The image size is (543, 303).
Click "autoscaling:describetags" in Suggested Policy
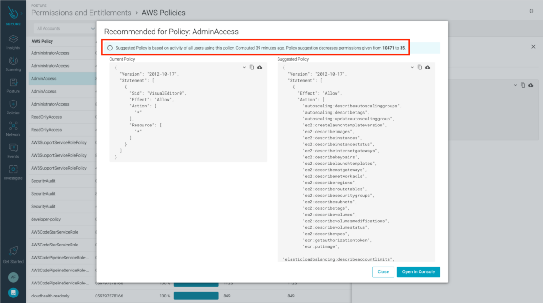pos(336,113)
